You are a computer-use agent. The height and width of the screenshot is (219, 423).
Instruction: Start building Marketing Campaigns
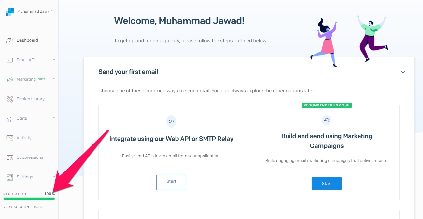(x=327, y=184)
